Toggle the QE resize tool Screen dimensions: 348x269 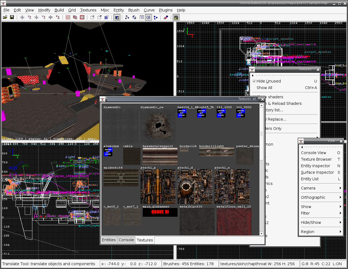[148, 17]
